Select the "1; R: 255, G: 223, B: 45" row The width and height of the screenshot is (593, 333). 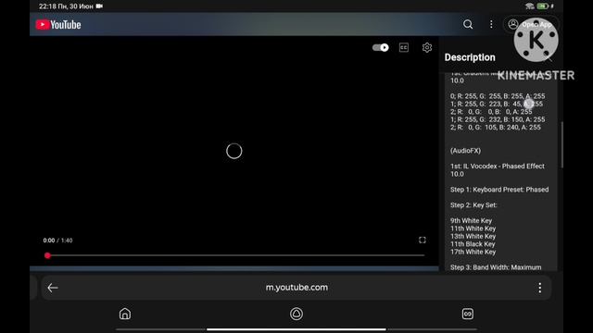point(497,104)
